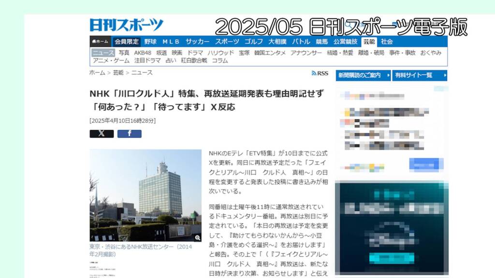Open the 韓国エンタメ sub-category
495x278 pixels.
point(270,53)
